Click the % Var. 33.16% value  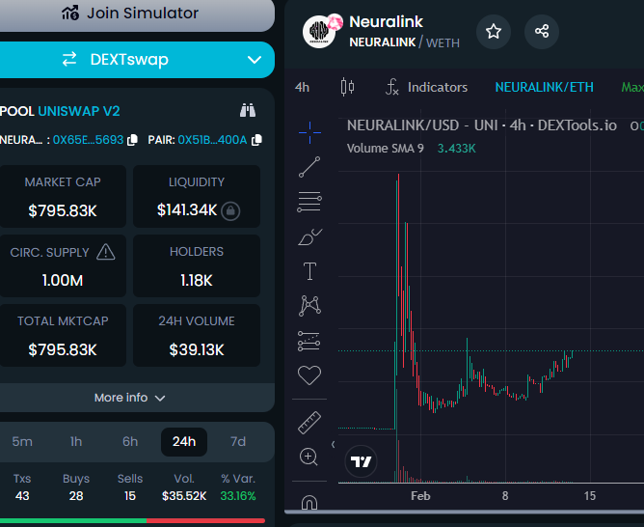[x=238, y=496]
